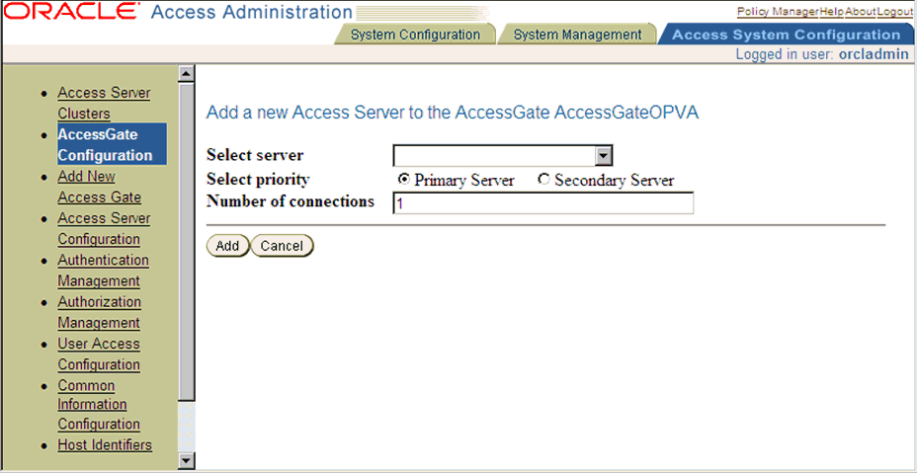Open User Access Configuration link
Viewport: 917px width, 473px height.
[x=99, y=354]
